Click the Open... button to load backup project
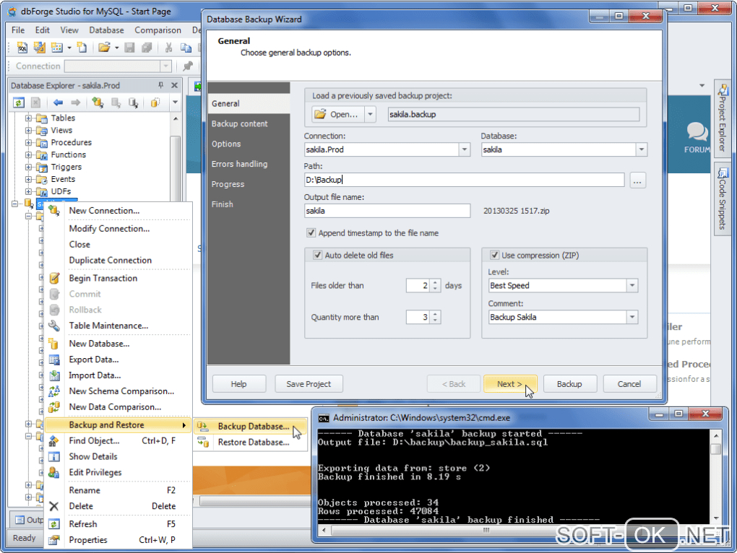 coord(338,114)
